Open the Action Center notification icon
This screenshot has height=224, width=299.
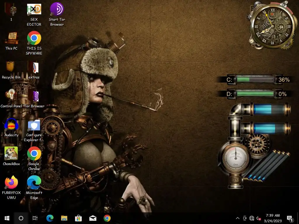(290, 218)
